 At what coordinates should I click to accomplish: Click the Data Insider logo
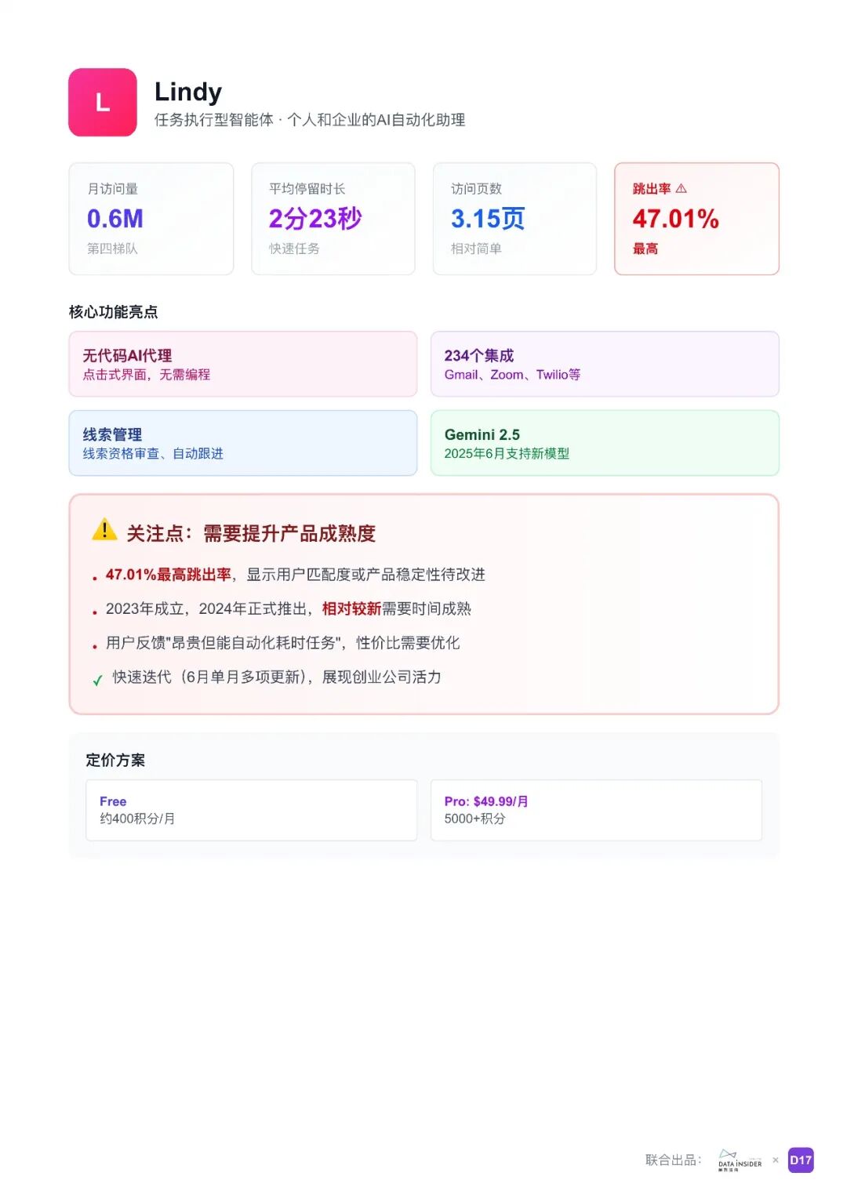(740, 1160)
